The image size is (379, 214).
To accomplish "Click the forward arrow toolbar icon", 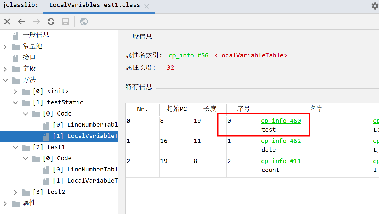I will pyautogui.click(x=36, y=22).
